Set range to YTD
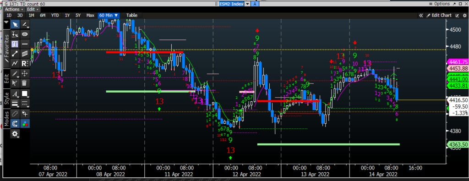 pyautogui.click(x=55, y=15)
